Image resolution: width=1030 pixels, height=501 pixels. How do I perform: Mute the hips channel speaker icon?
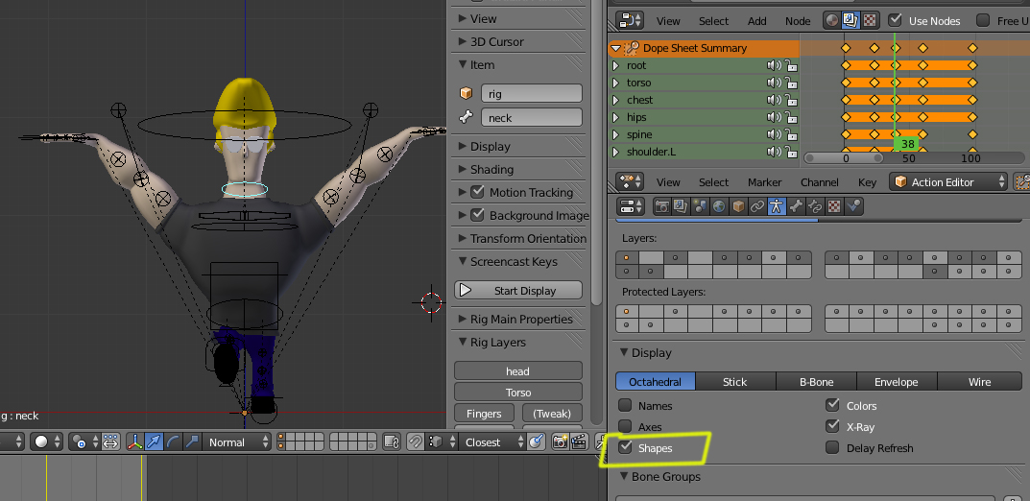click(773, 117)
